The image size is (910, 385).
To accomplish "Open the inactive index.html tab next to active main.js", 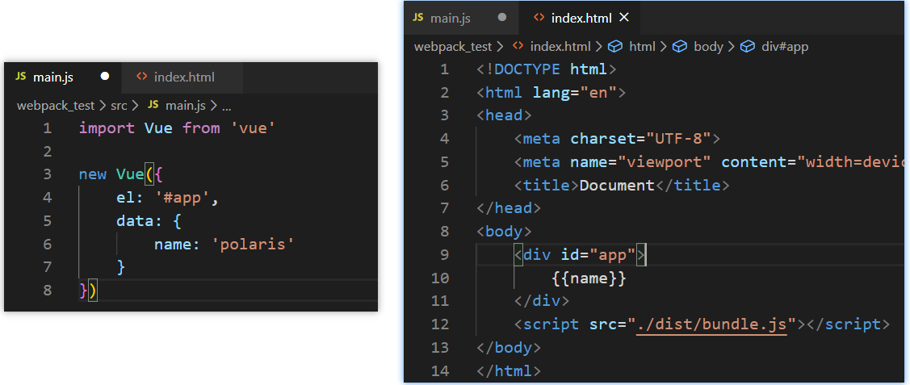I will (183, 77).
